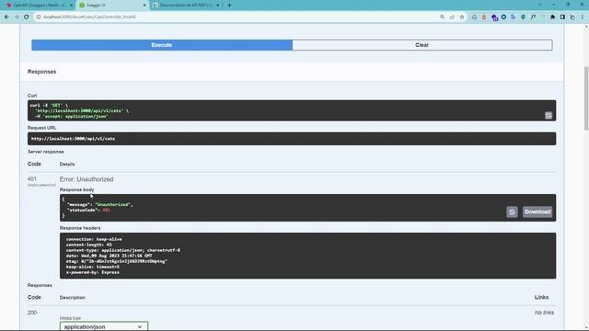Open the zoom magnifier in address bar
This screenshot has height=331, width=589.
point(442,17)
